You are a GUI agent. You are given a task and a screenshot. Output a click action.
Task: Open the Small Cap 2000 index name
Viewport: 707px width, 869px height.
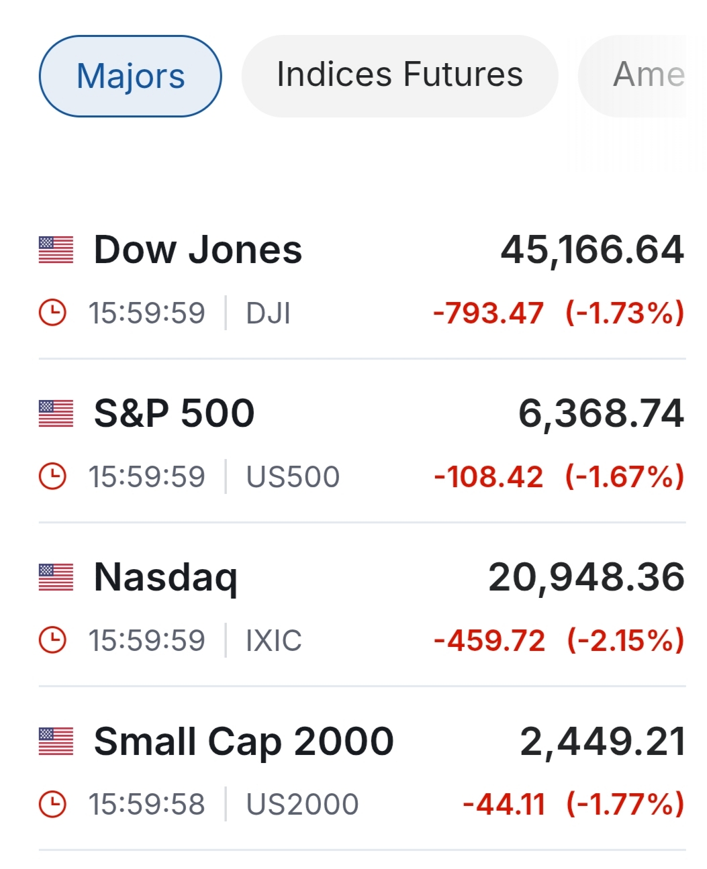point(244,741)
